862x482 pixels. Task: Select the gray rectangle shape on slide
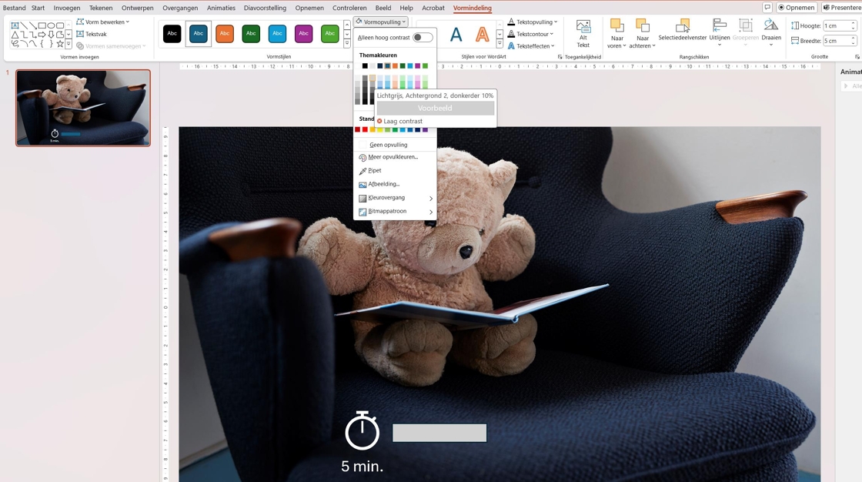pyautogui.click(x=439, y=433)
